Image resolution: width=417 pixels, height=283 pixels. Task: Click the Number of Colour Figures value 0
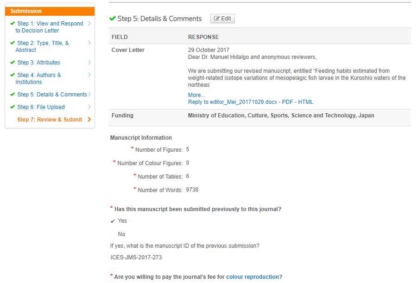[188, 163]
